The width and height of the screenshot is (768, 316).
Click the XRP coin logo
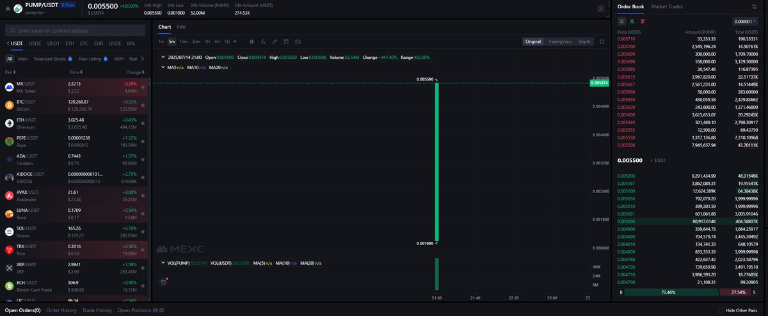point(10,267)
